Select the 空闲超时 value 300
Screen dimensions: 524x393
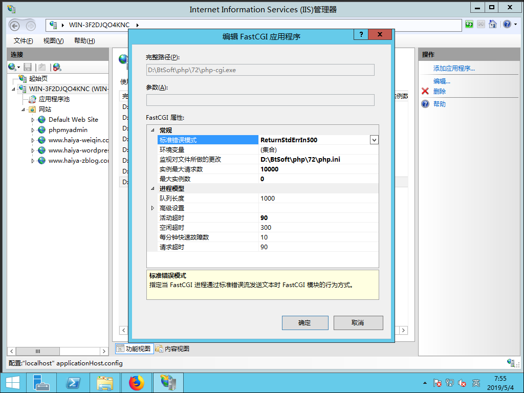coord(266,228)
